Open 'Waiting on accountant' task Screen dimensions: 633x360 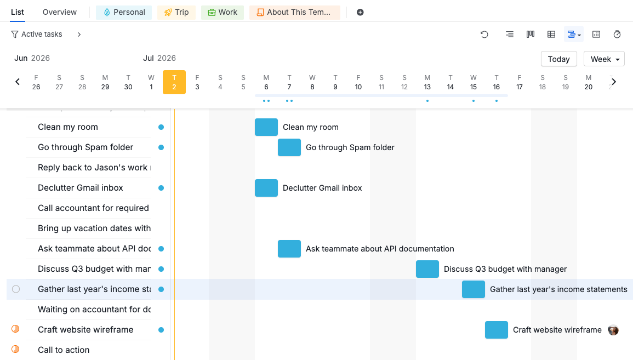(94, 310)
